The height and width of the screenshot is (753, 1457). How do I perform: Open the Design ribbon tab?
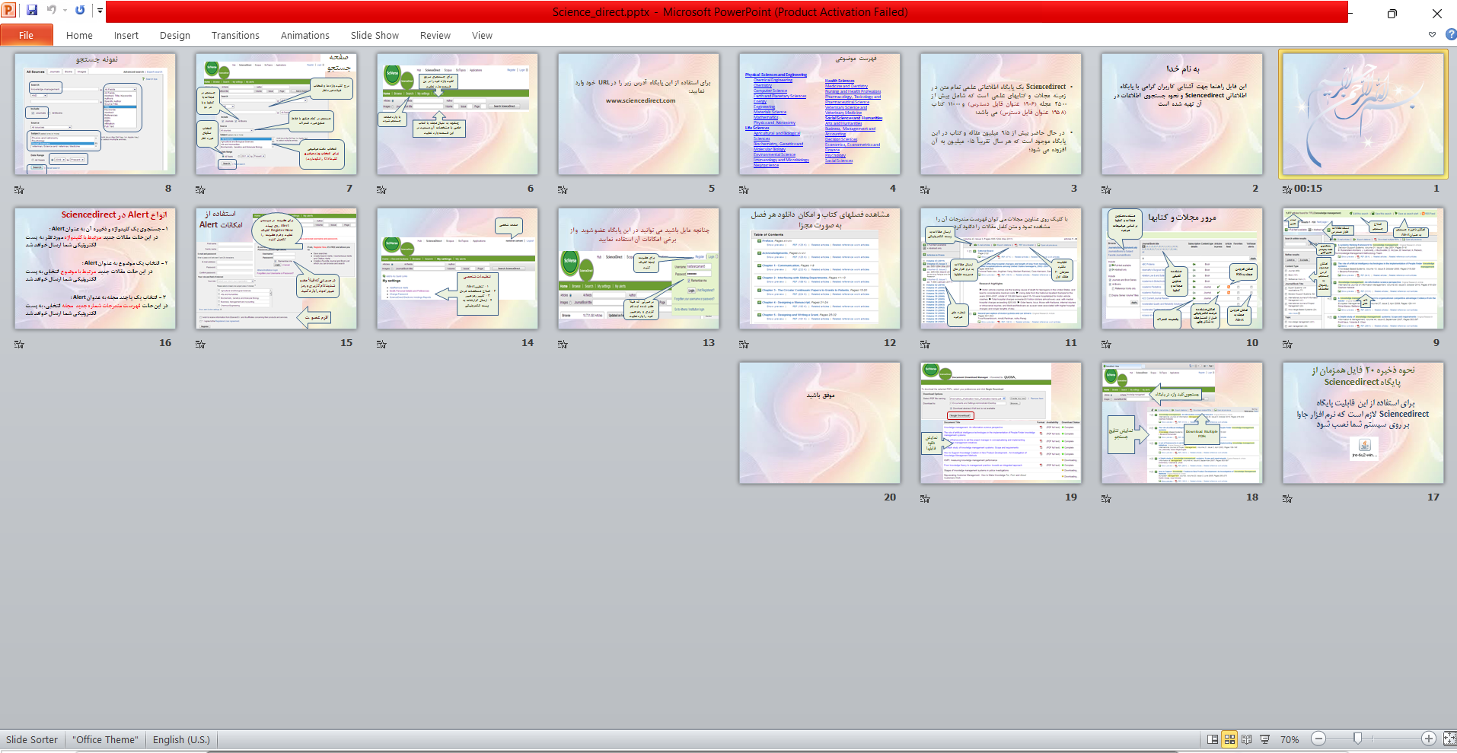pos(175,35)
